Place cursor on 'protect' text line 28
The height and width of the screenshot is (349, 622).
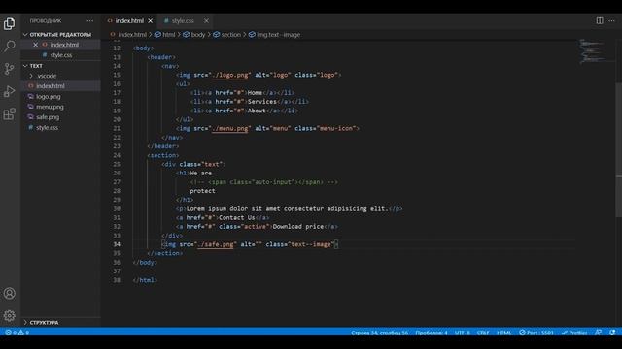point(202,191)
